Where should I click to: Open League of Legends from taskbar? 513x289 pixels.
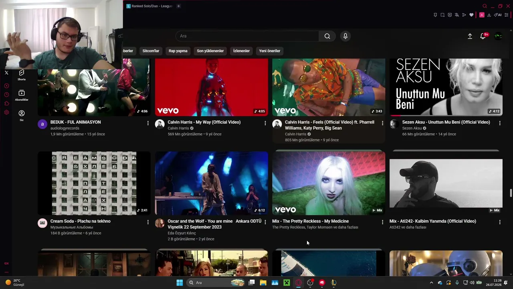333,283
